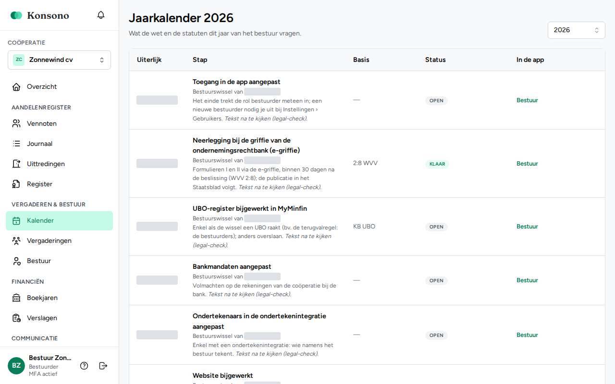Click the Journaal list icon
This screenshot has height=384, width=615.
click(16, 144)
